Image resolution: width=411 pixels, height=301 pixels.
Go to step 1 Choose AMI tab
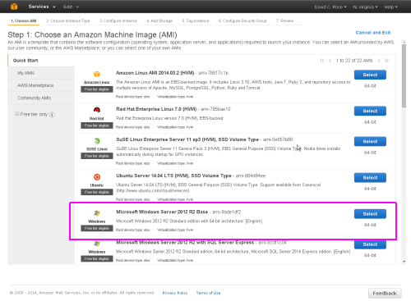24,21
